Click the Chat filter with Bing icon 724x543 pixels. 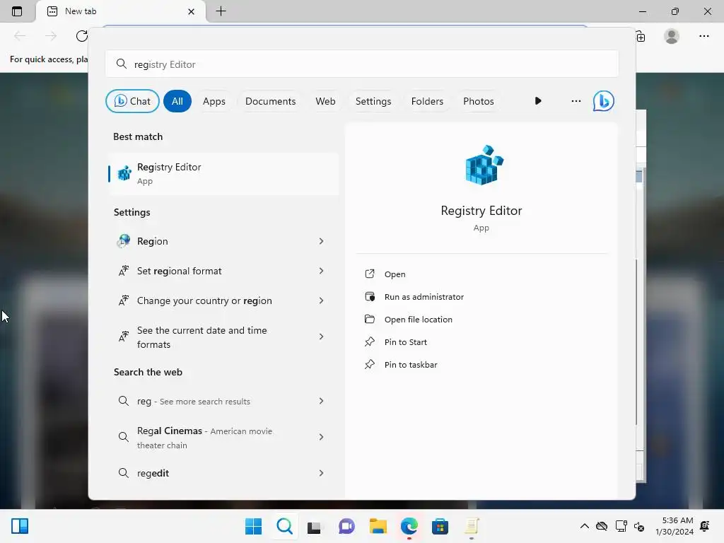(132, 101)
